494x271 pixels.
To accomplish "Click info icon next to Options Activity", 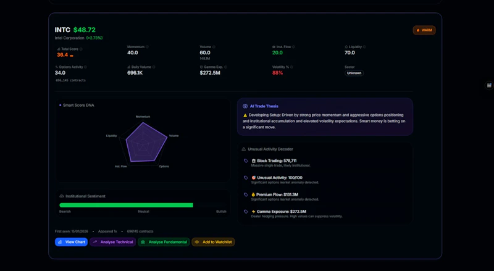I will coord(85,67).
